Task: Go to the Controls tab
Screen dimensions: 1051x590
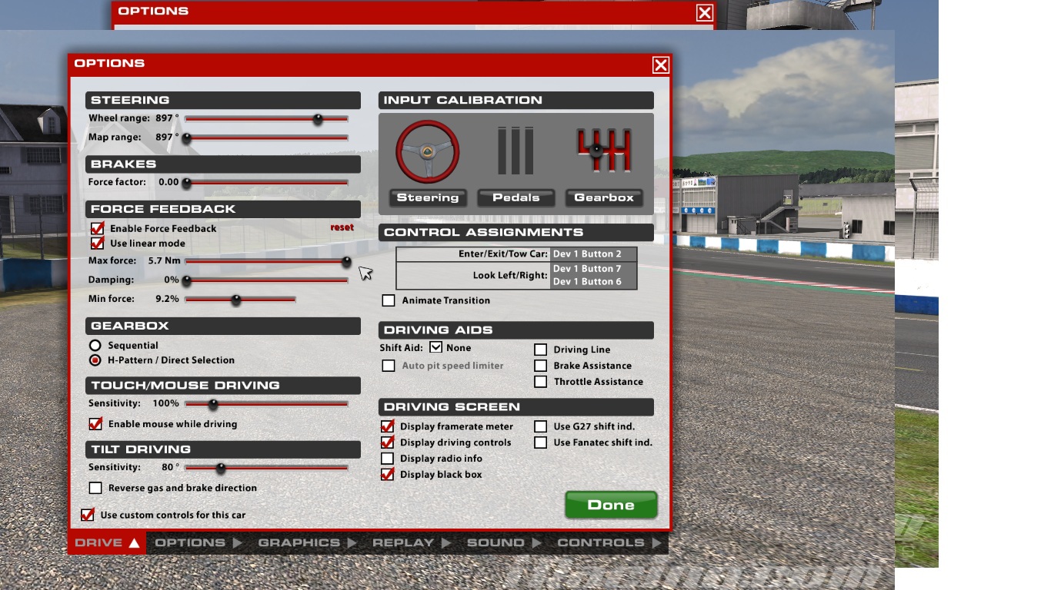Action: click(601, 542)
